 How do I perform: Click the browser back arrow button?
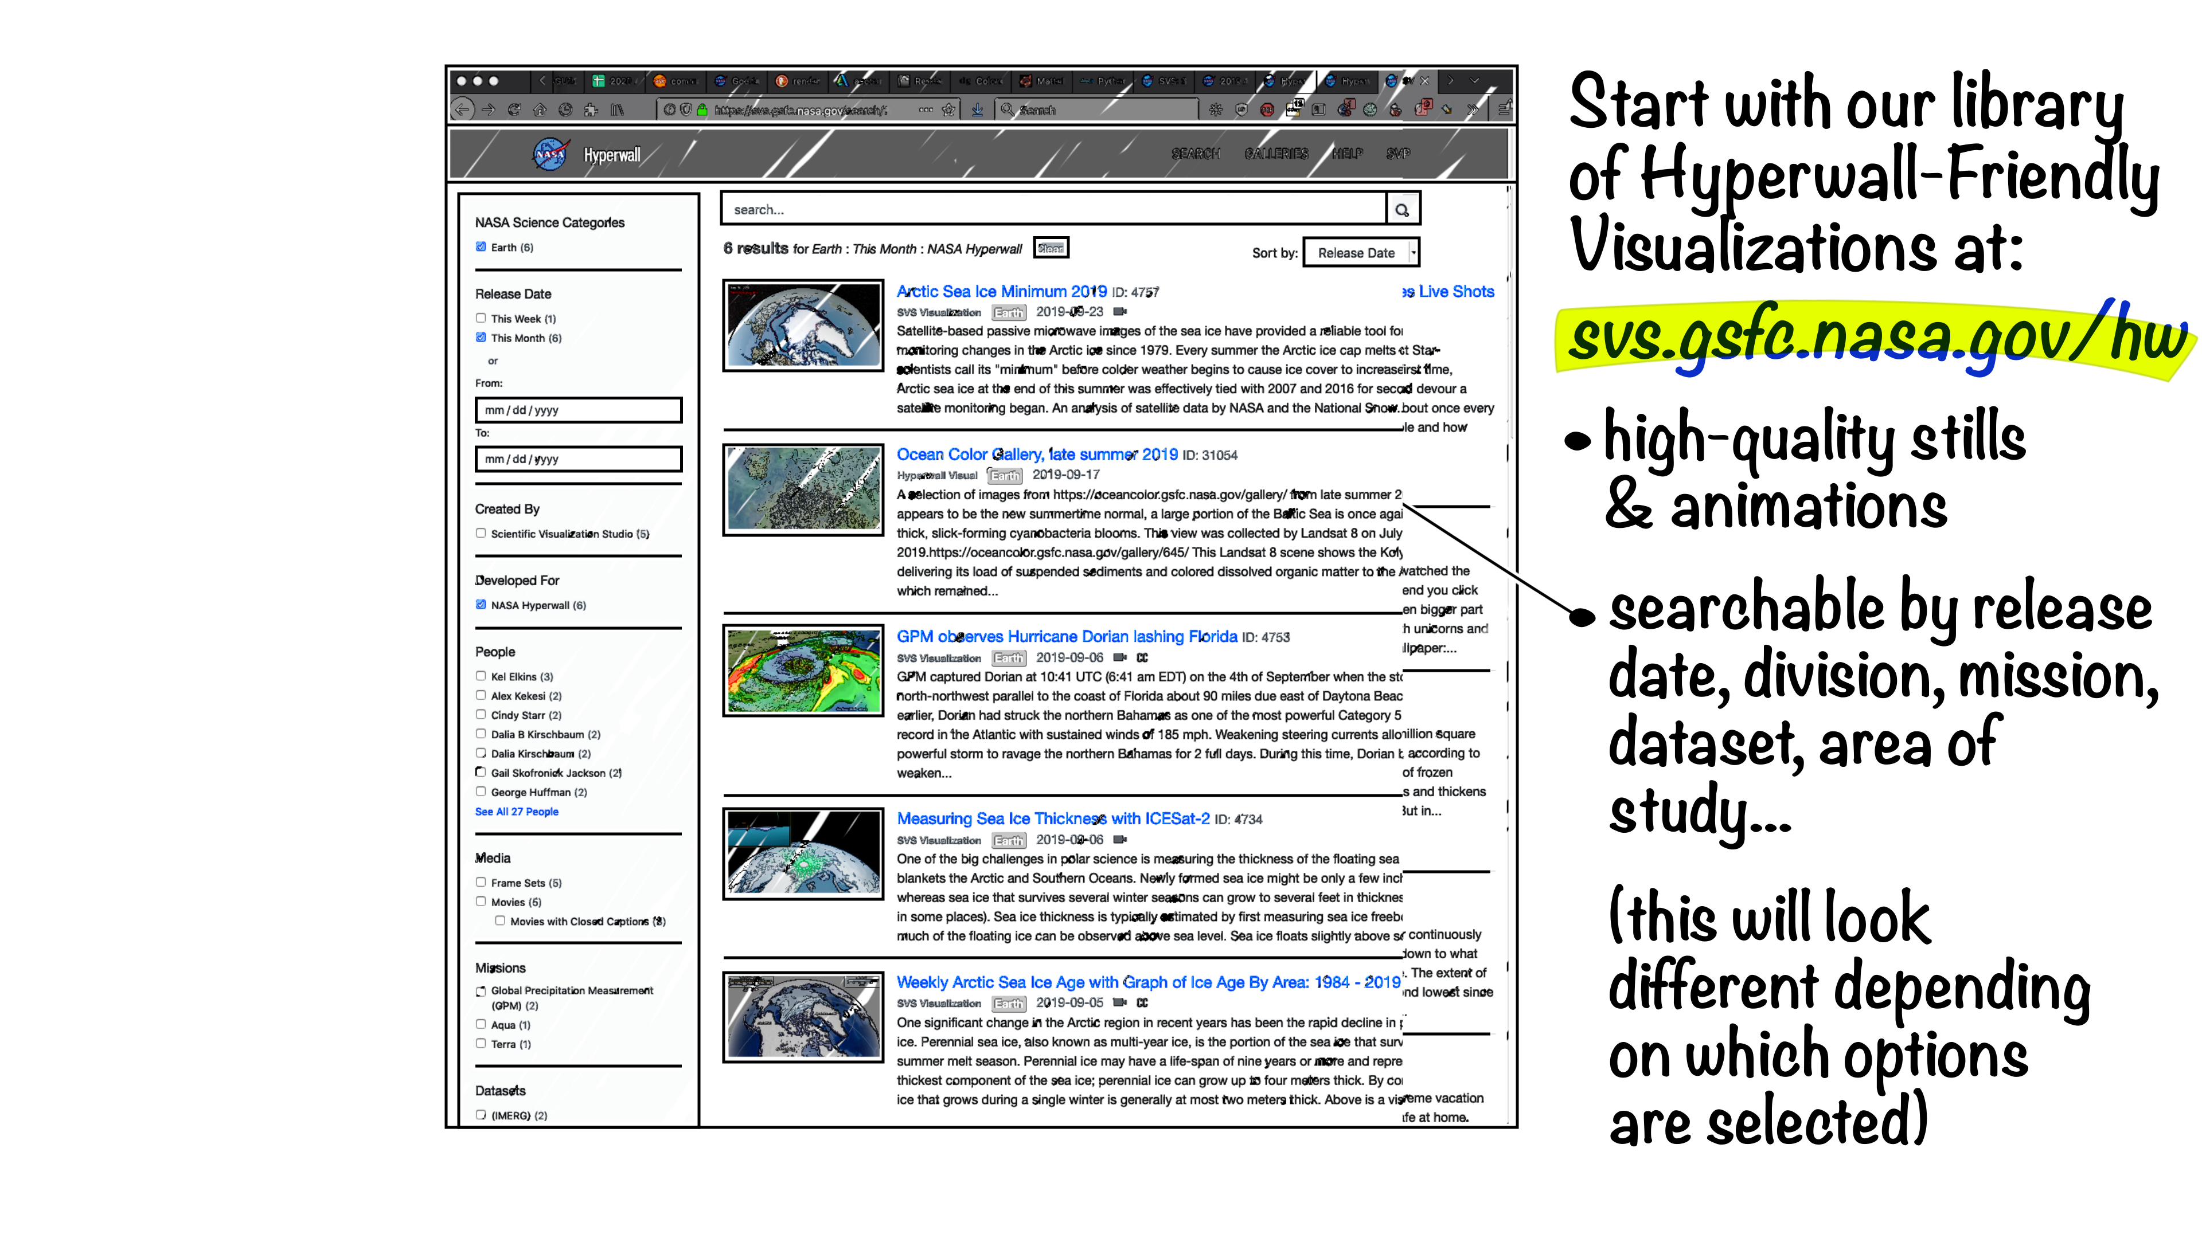[462, 109]
